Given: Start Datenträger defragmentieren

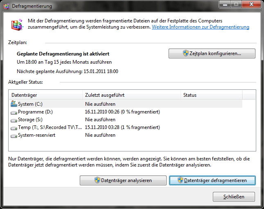Looking at the screenshot, I should pyautogui.click(x=212, y=180).
